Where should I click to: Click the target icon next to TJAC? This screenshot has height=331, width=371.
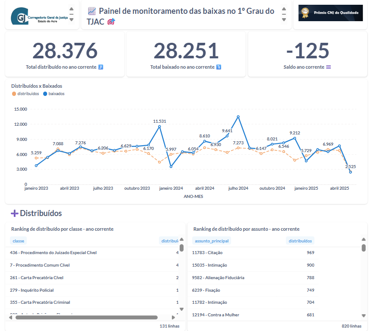pyautogui.click(x=111, y=22)
